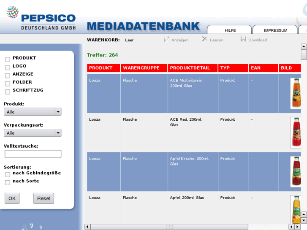Enable the PRODUKT checkbox
This screenshot has width=307, height=230.
point(8,60)
